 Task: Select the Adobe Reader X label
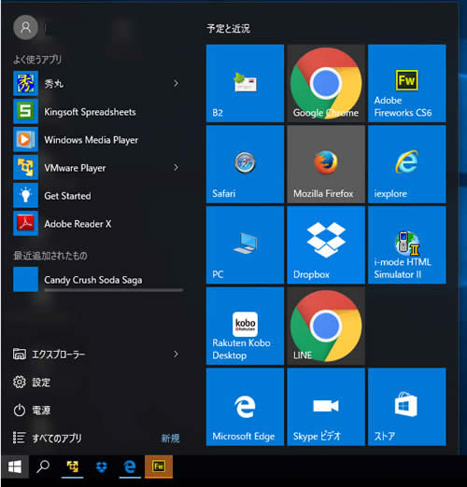(78, 224)
